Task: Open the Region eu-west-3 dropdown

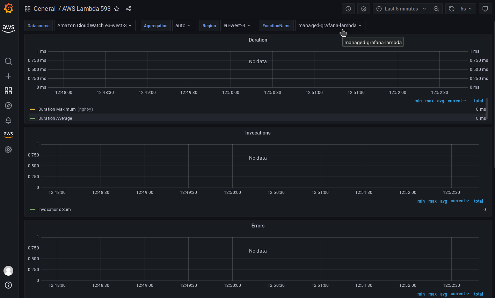Action: coord(237,26)
